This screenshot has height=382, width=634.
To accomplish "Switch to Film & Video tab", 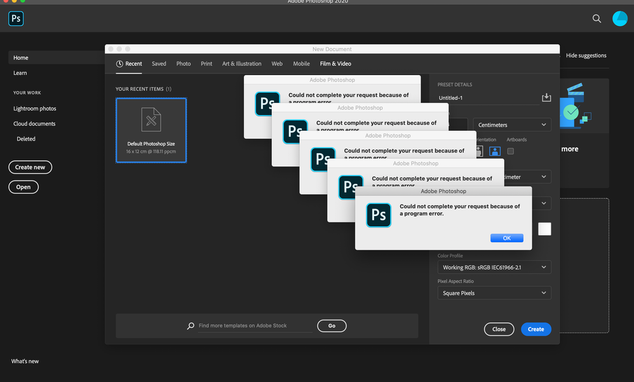I will [x=335, y=64].
